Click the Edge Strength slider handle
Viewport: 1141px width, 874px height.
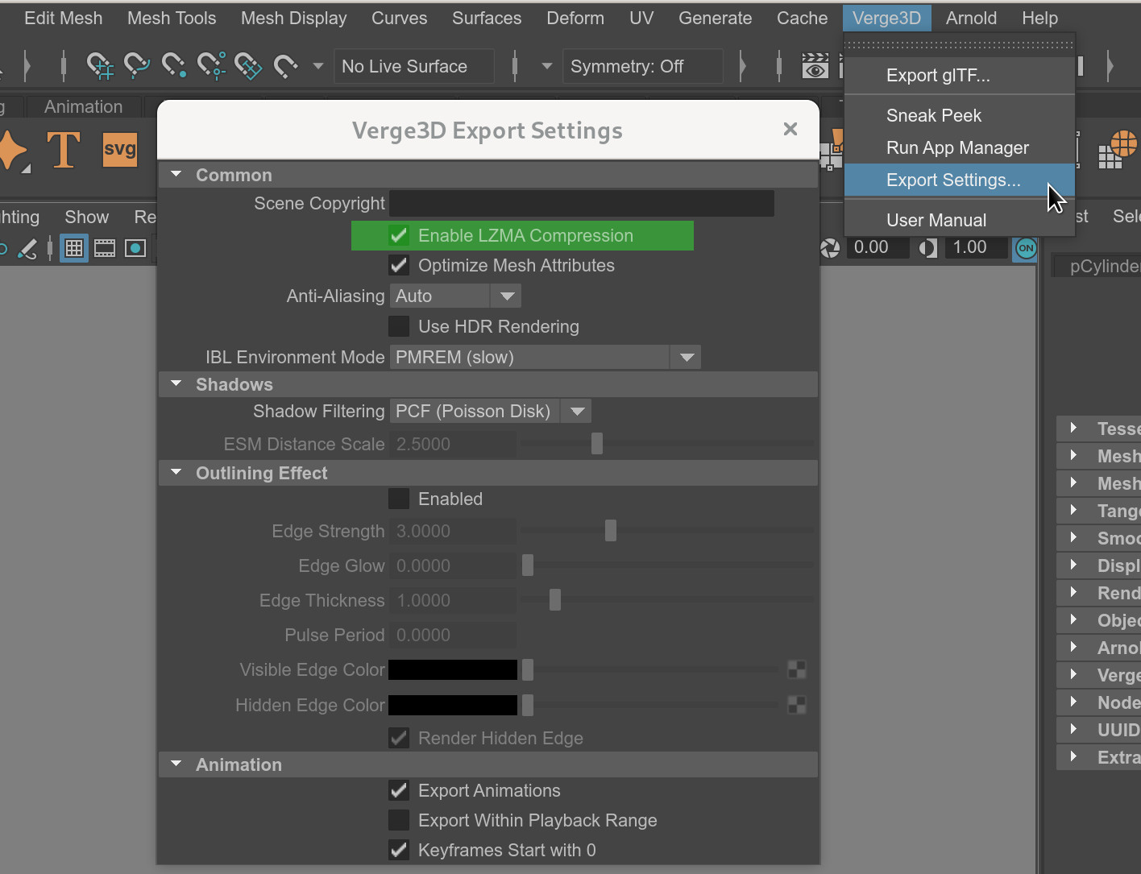(611, 530)
